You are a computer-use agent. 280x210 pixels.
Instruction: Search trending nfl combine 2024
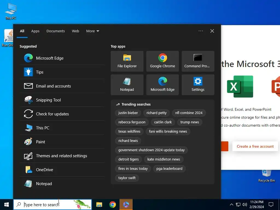tap(189, 113)
